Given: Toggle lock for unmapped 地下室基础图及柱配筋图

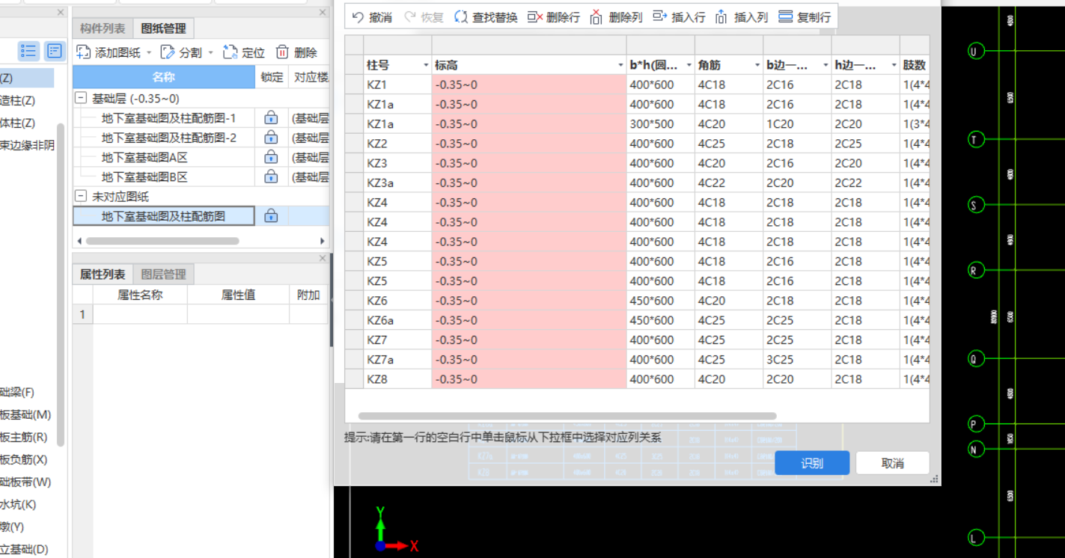Looking at the screenshot, I should pos(271,216).
